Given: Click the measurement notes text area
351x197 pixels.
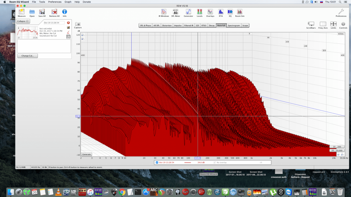Looking at the screenshot, I should point(44,46).
